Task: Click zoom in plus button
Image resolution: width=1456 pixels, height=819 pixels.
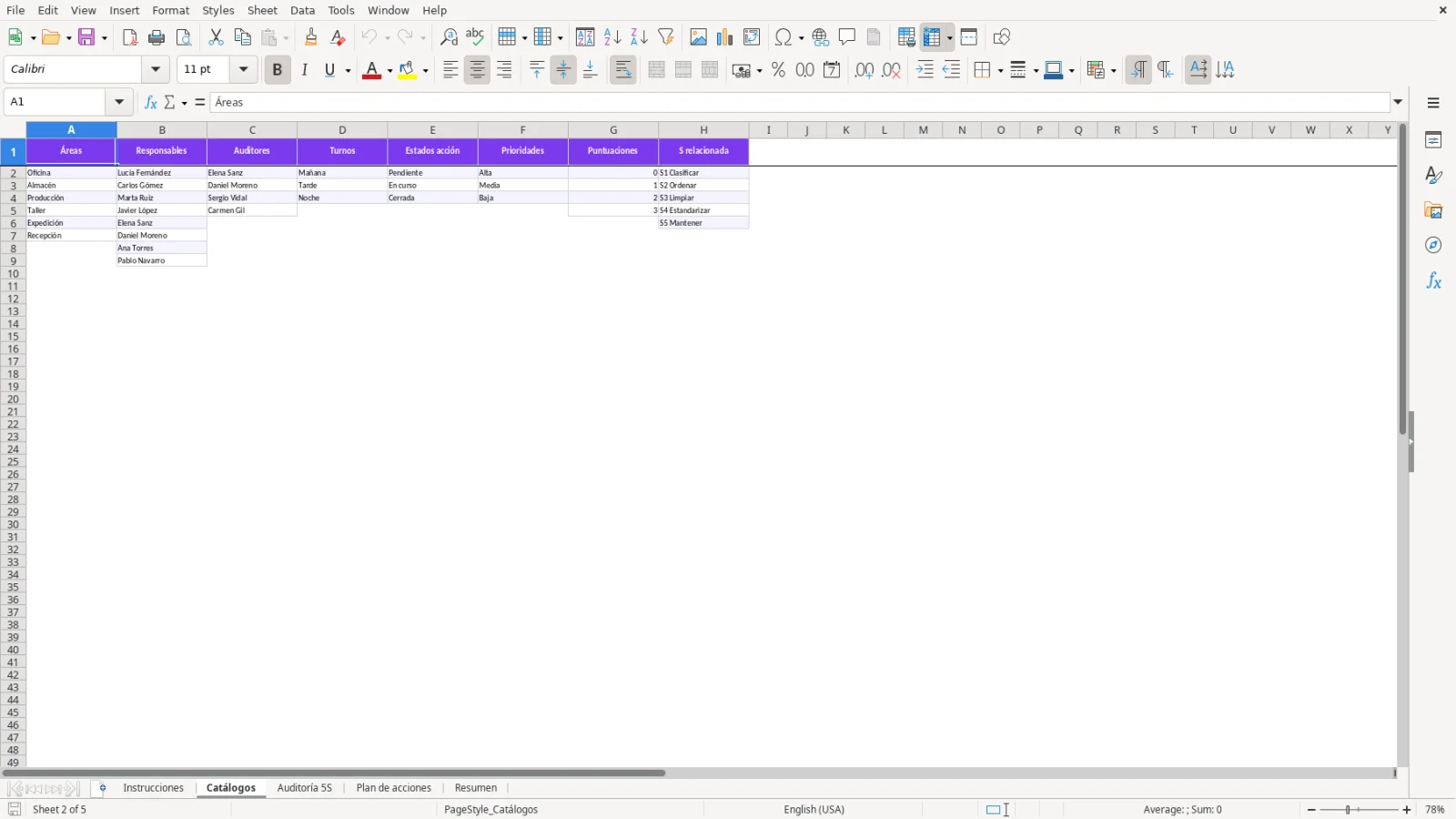Action: click(1407, 810)
